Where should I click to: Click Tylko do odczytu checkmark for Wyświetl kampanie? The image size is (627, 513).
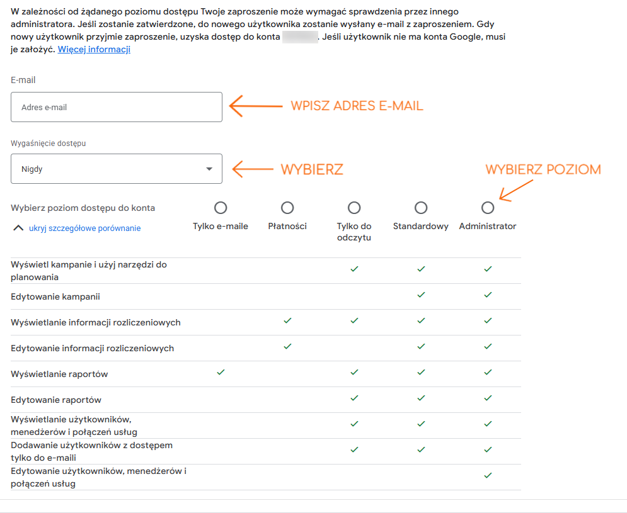354,269
